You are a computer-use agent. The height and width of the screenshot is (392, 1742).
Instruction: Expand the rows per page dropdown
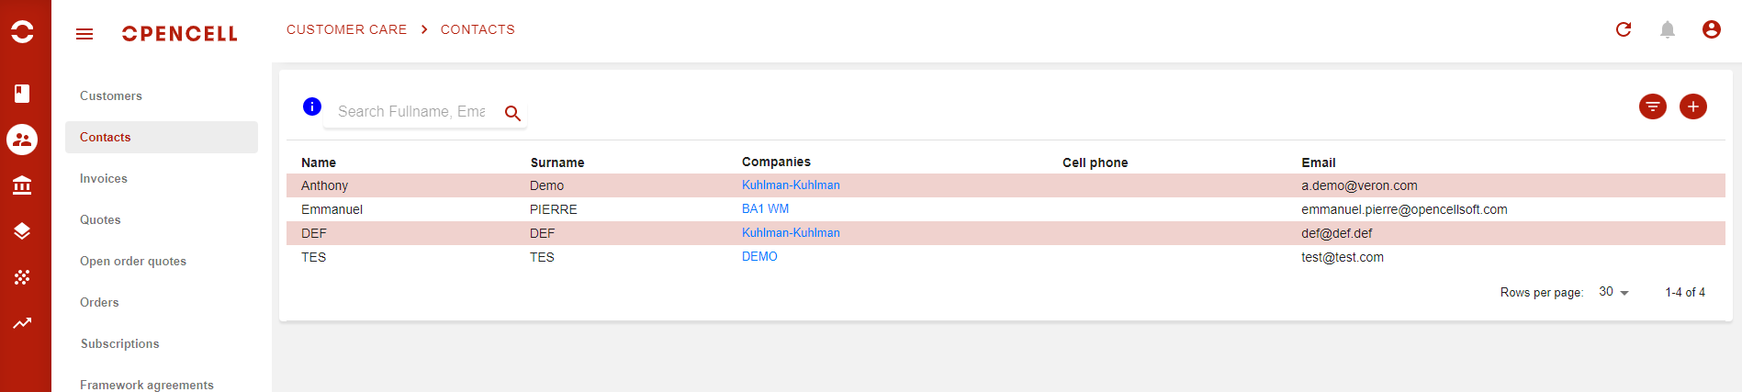1613,292
